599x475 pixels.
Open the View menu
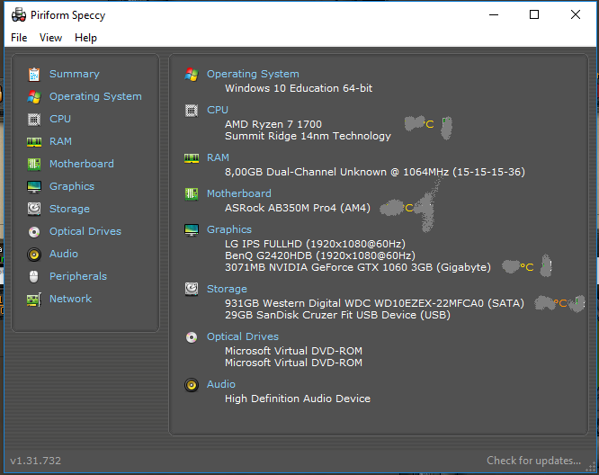pyautogui.click(x=50, y=38)
